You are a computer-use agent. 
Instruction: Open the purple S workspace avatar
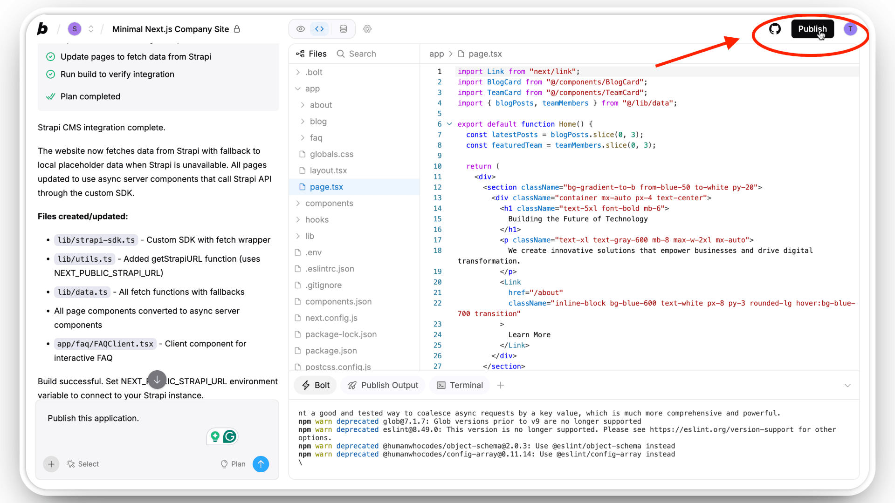point(75,29)
